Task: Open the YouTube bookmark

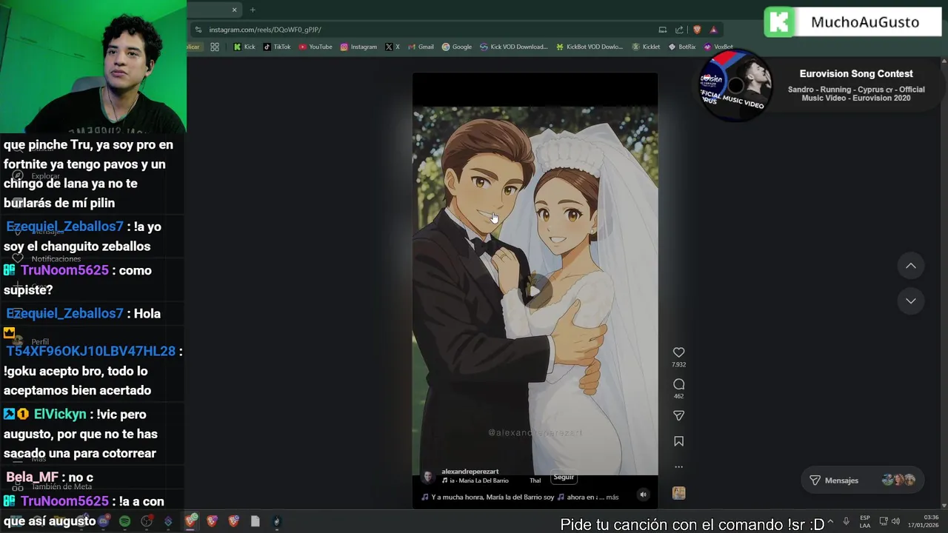Action: coord(316,47)
